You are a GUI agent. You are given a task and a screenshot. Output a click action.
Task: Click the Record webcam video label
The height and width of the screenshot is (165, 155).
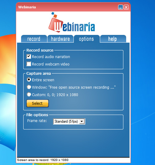[51, 64]
